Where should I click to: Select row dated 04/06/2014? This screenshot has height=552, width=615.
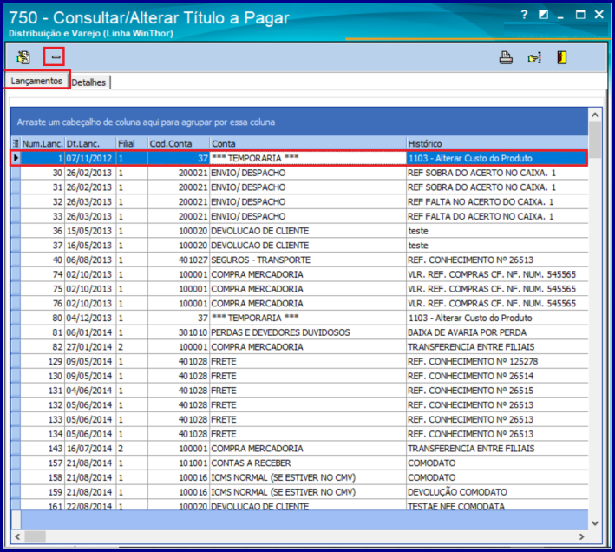click(300, 391)
